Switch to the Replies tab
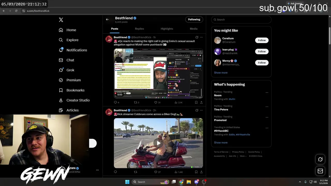The width and height of the screenshot is (331, 186). [x=139, y=29]
